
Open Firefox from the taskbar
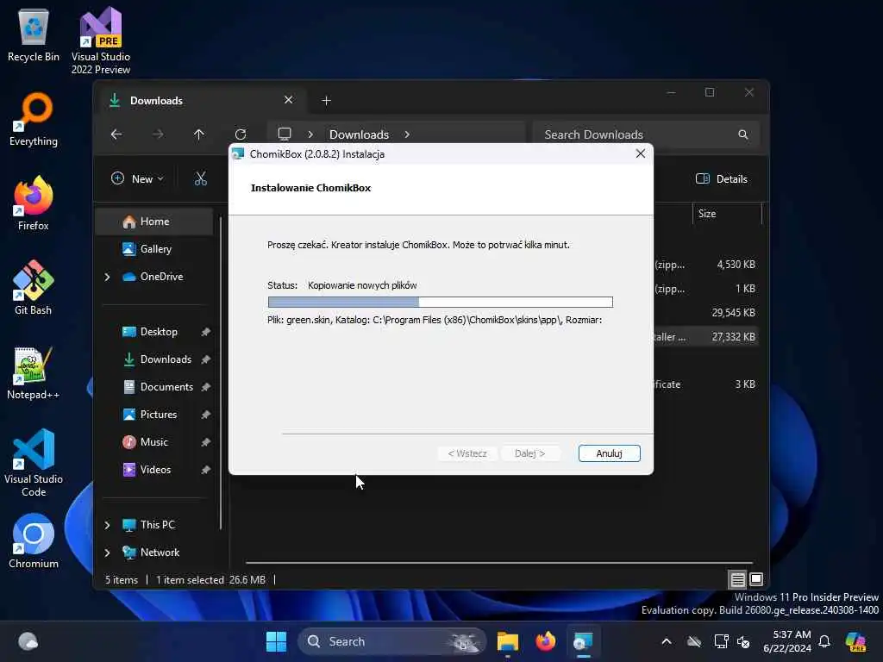545,641
